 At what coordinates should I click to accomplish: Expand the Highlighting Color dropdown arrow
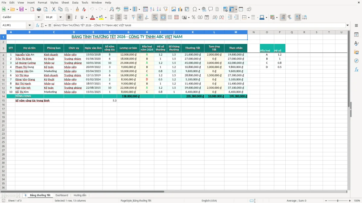coord(105,17)
